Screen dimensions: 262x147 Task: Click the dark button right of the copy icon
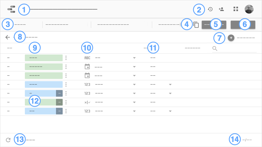[214, 24]
